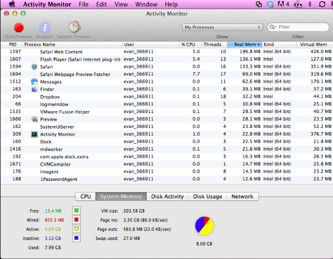
Task: Open the File menu
Action: click(84, 4)
